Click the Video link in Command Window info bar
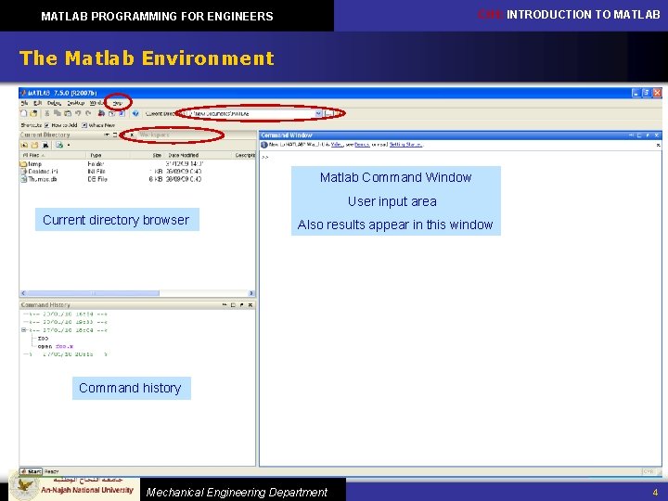The width and height of the screenshot is (668, 501). pos(337,145)
